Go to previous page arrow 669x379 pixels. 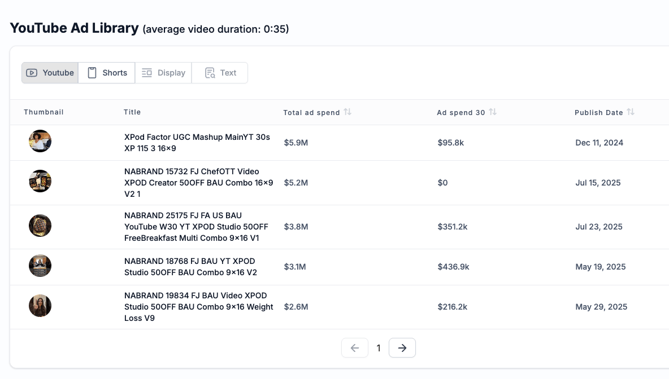pos(355,348)
